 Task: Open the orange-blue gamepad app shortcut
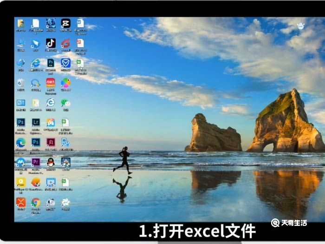(x=51, y=123)
